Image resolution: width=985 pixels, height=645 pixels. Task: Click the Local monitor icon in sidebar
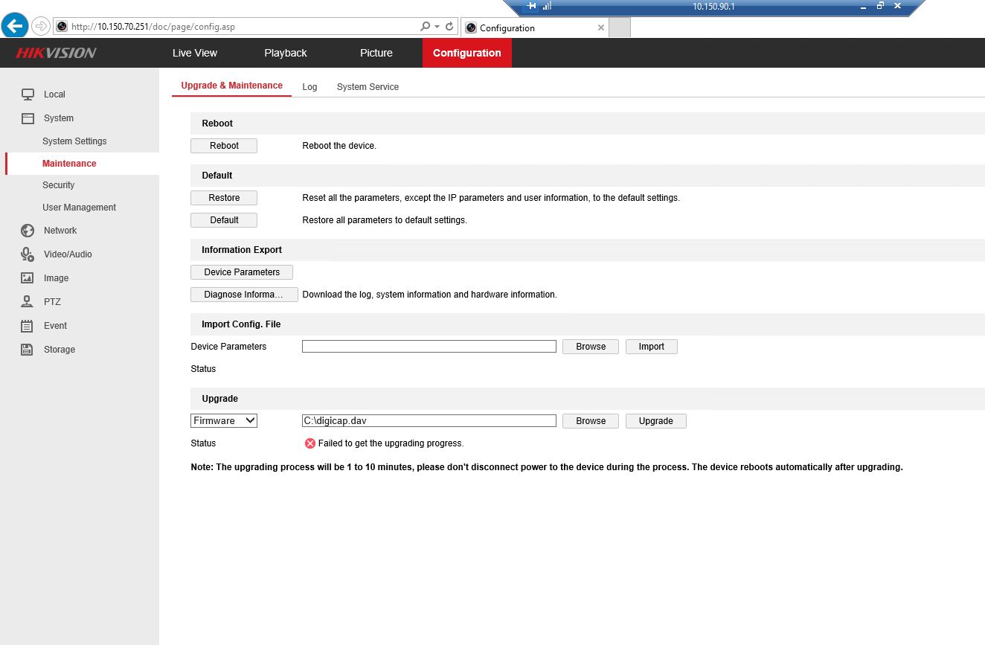coord(28,94)
